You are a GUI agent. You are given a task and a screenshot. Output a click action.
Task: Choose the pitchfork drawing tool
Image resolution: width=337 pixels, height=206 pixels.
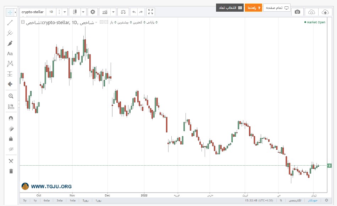(10, 33)
